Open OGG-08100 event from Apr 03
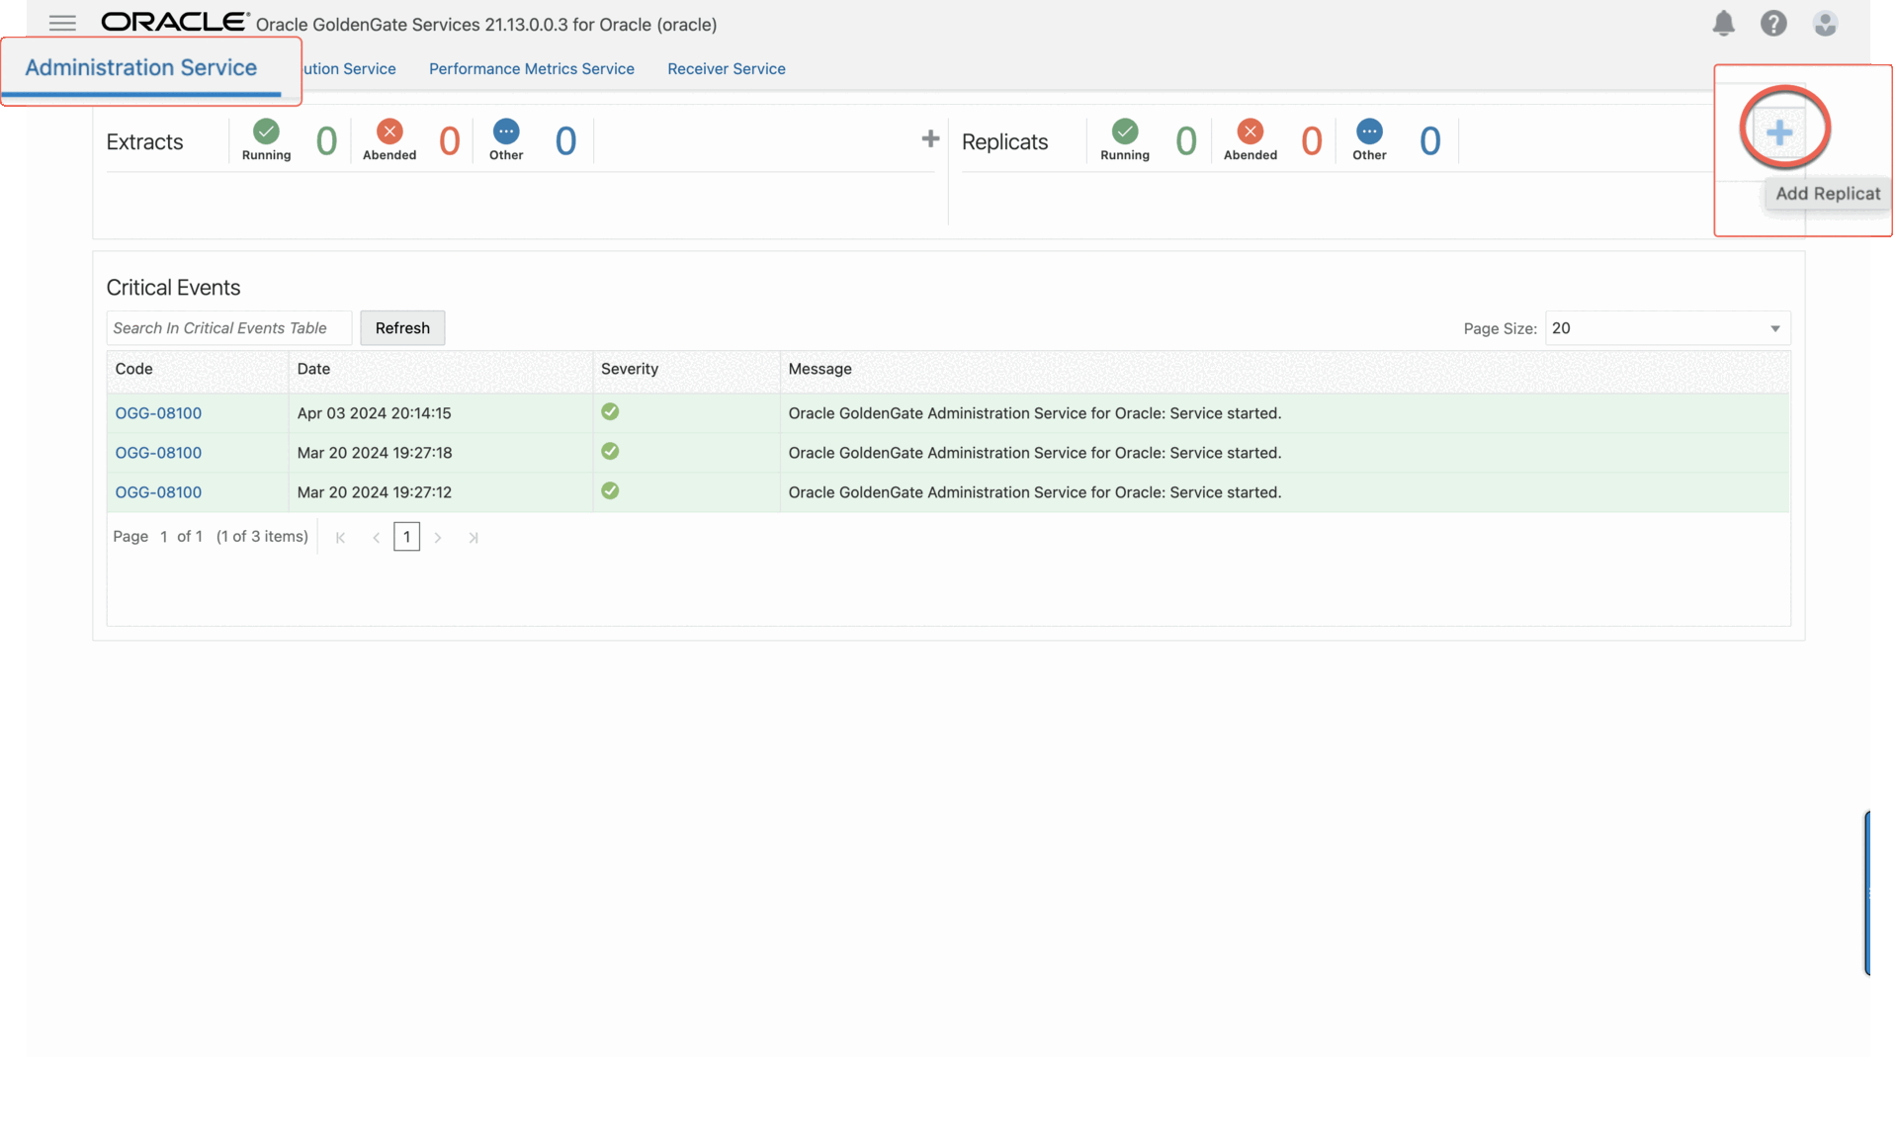 coord(158,413)
